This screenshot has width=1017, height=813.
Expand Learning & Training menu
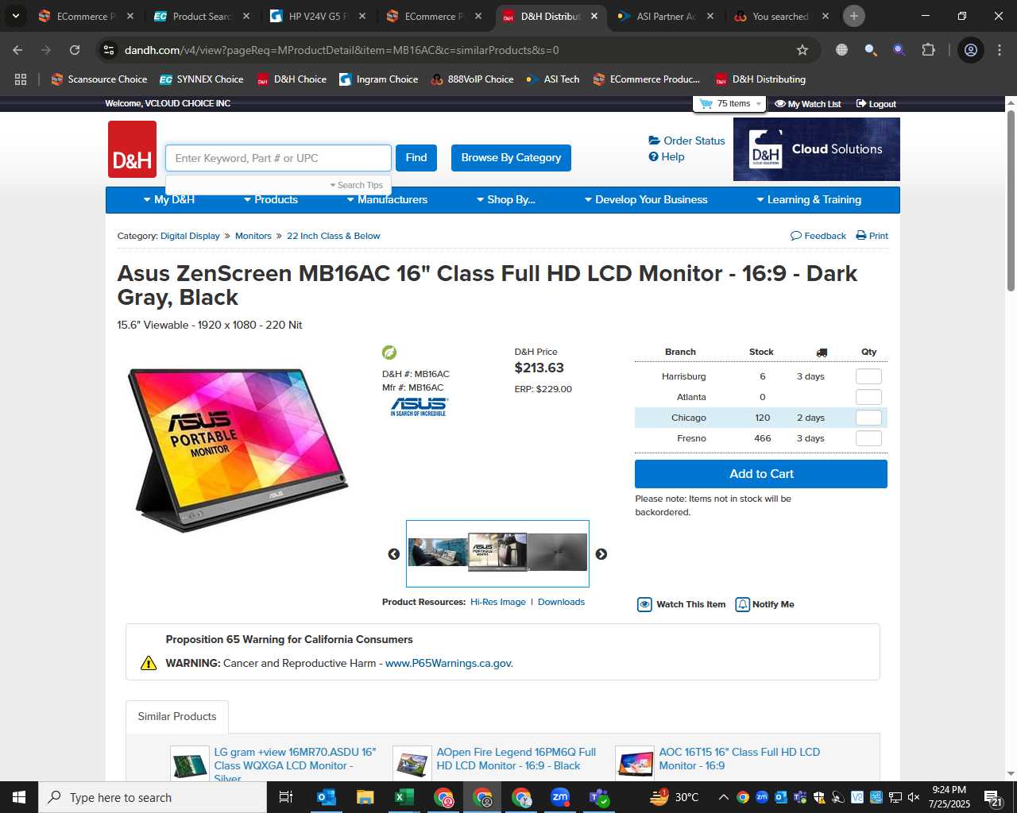(x=809, y=200)
